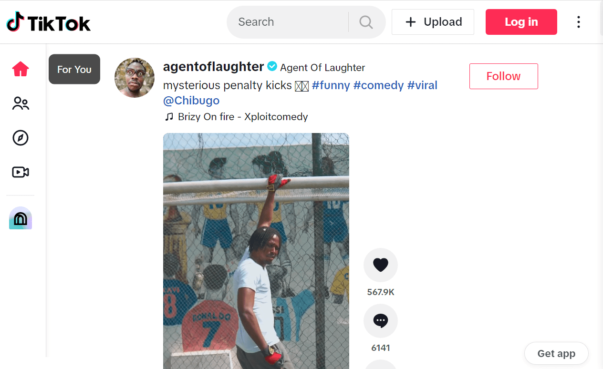The width and height of the screenshot is (603, 369).
Task: Click the search magnifier icon
Action: click(366, 22)
